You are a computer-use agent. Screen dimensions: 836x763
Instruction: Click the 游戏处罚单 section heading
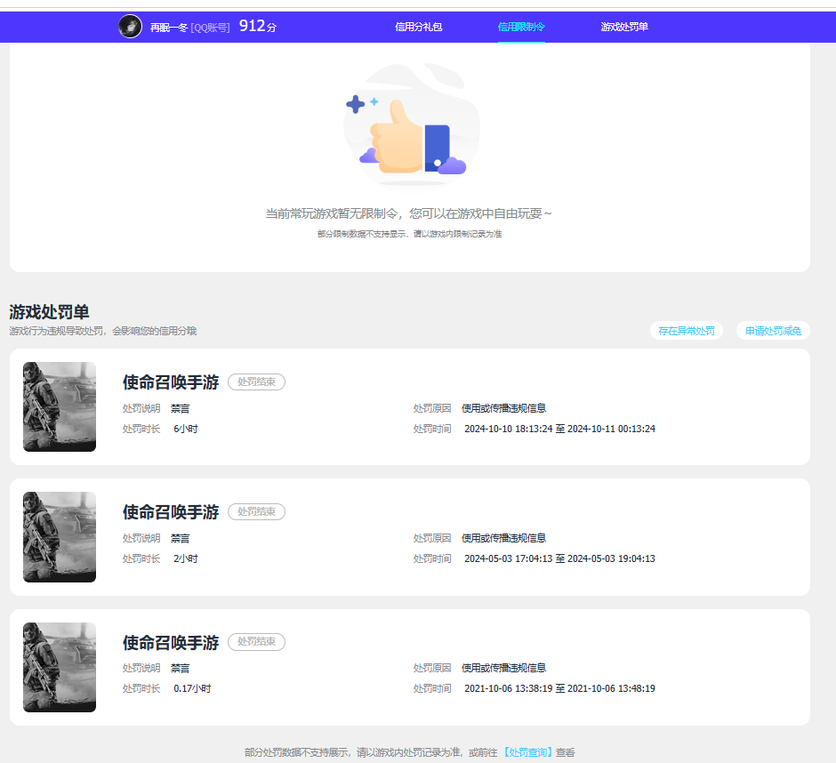click(x=49, y=312)
